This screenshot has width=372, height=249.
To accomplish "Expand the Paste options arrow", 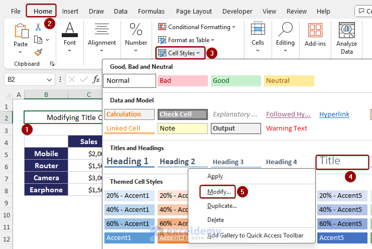I will click(21, 52).
